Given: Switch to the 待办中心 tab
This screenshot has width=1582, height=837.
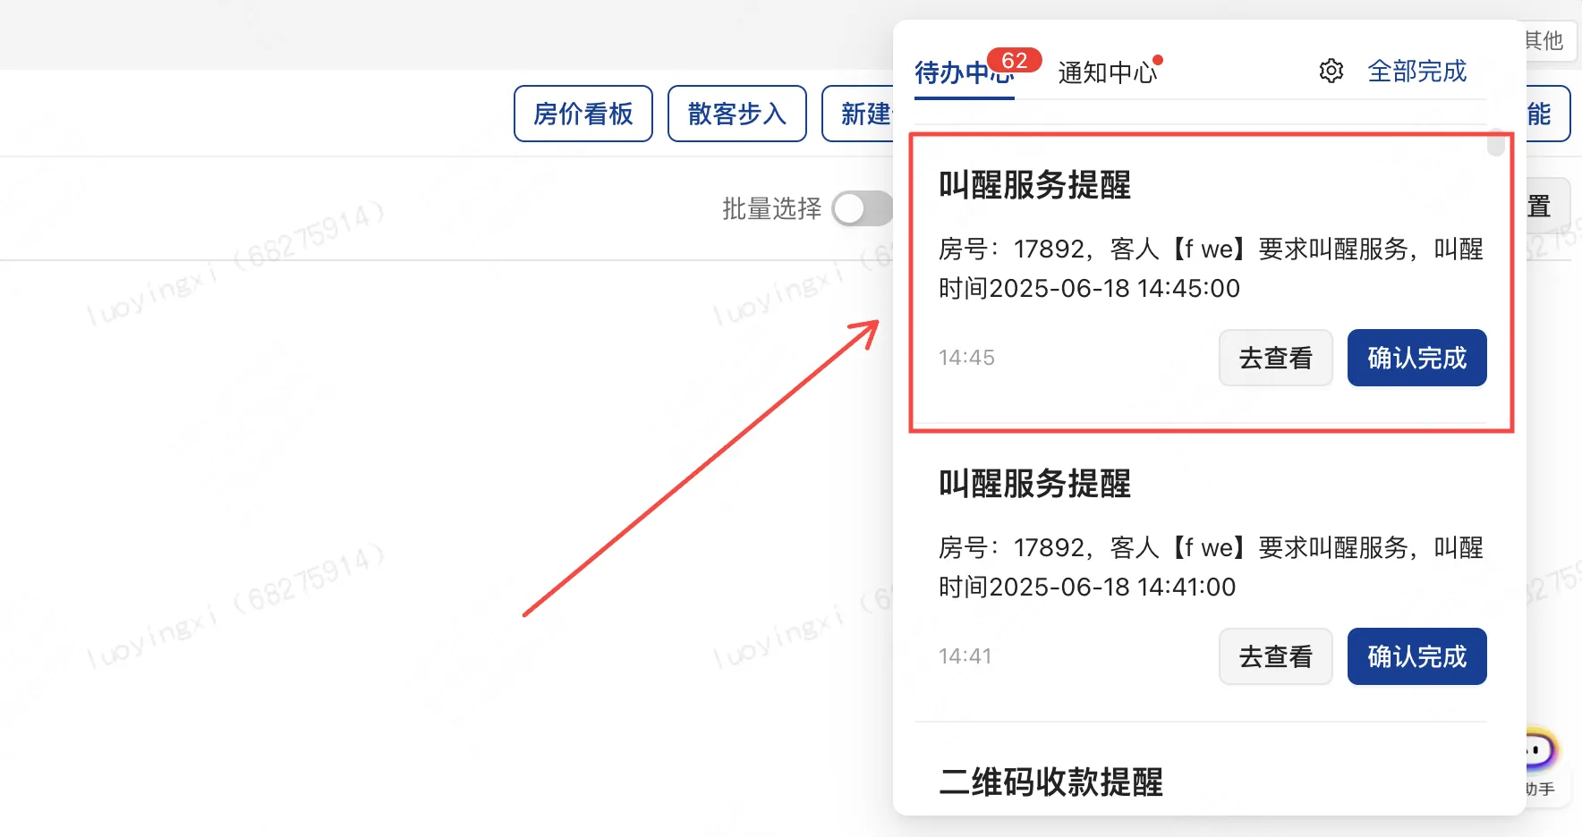Looking at the screenshot, I should pyautogui.click(x=965, y=72).
